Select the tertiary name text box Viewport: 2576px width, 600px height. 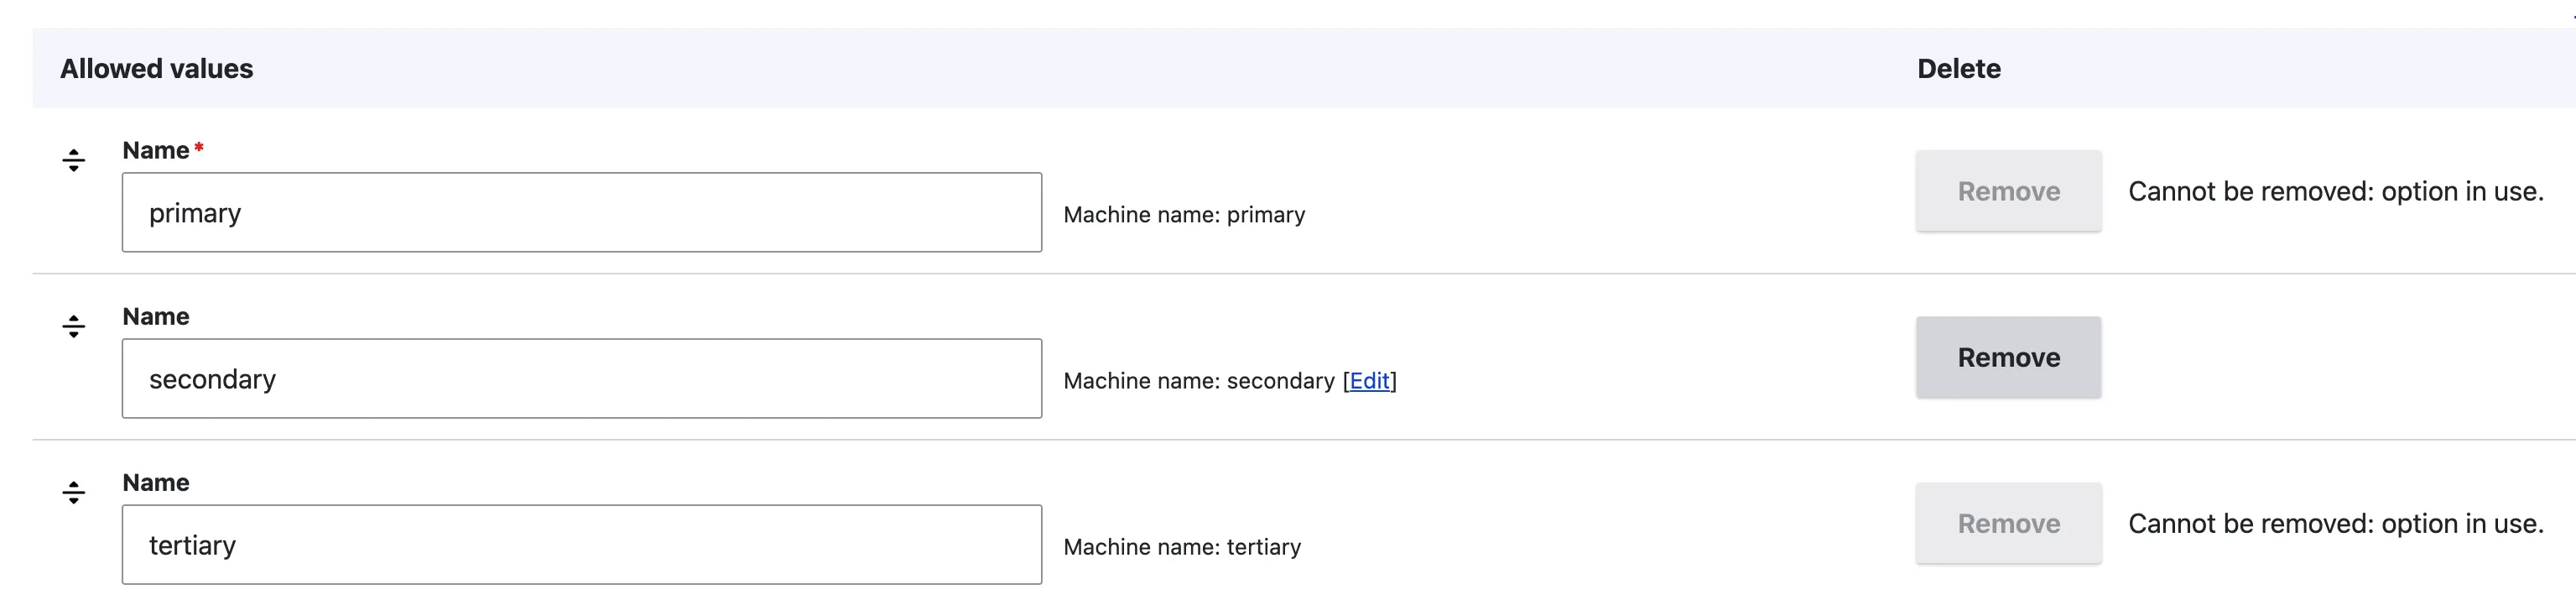point(581,544)
